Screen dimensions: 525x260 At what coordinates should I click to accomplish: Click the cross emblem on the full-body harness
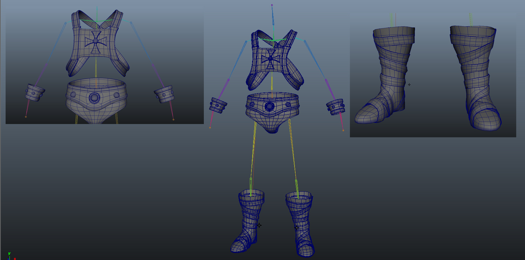pyautogui.click(x=270, y=59)
